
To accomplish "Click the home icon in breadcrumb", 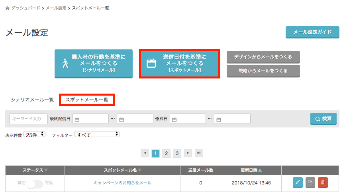I will pyautogui.click(x=7, y=8).
